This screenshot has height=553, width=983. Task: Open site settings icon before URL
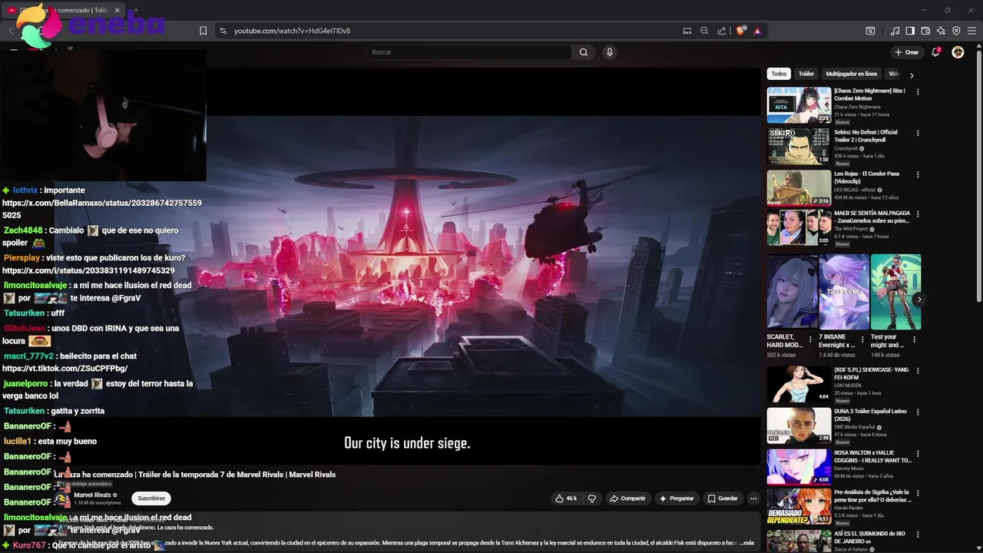pyautogui.click(x=223, y=31)
